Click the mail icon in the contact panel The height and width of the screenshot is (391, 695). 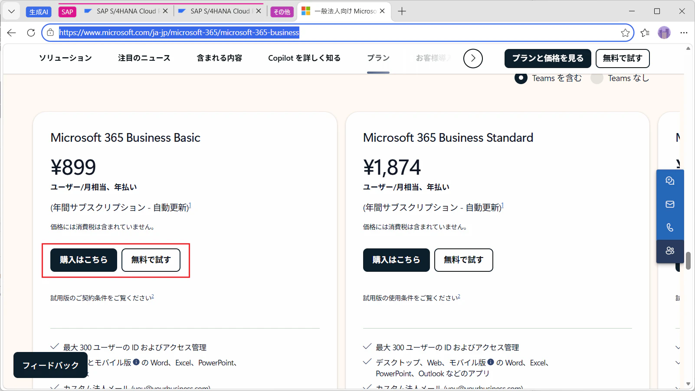tap(670, 204)
